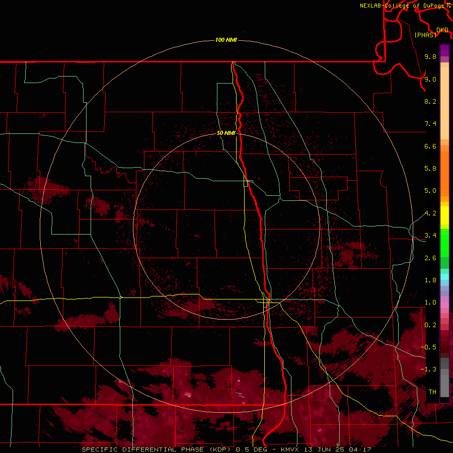
Task: Click the DKD units label above color scale
Action: (x=442, y=30)
